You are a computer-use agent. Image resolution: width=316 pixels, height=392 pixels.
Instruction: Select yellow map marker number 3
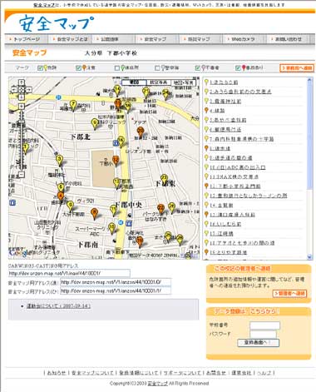click(59, 160)
